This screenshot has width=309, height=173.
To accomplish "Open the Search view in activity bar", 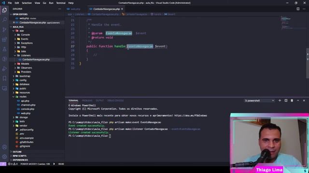I will point(4,20).
